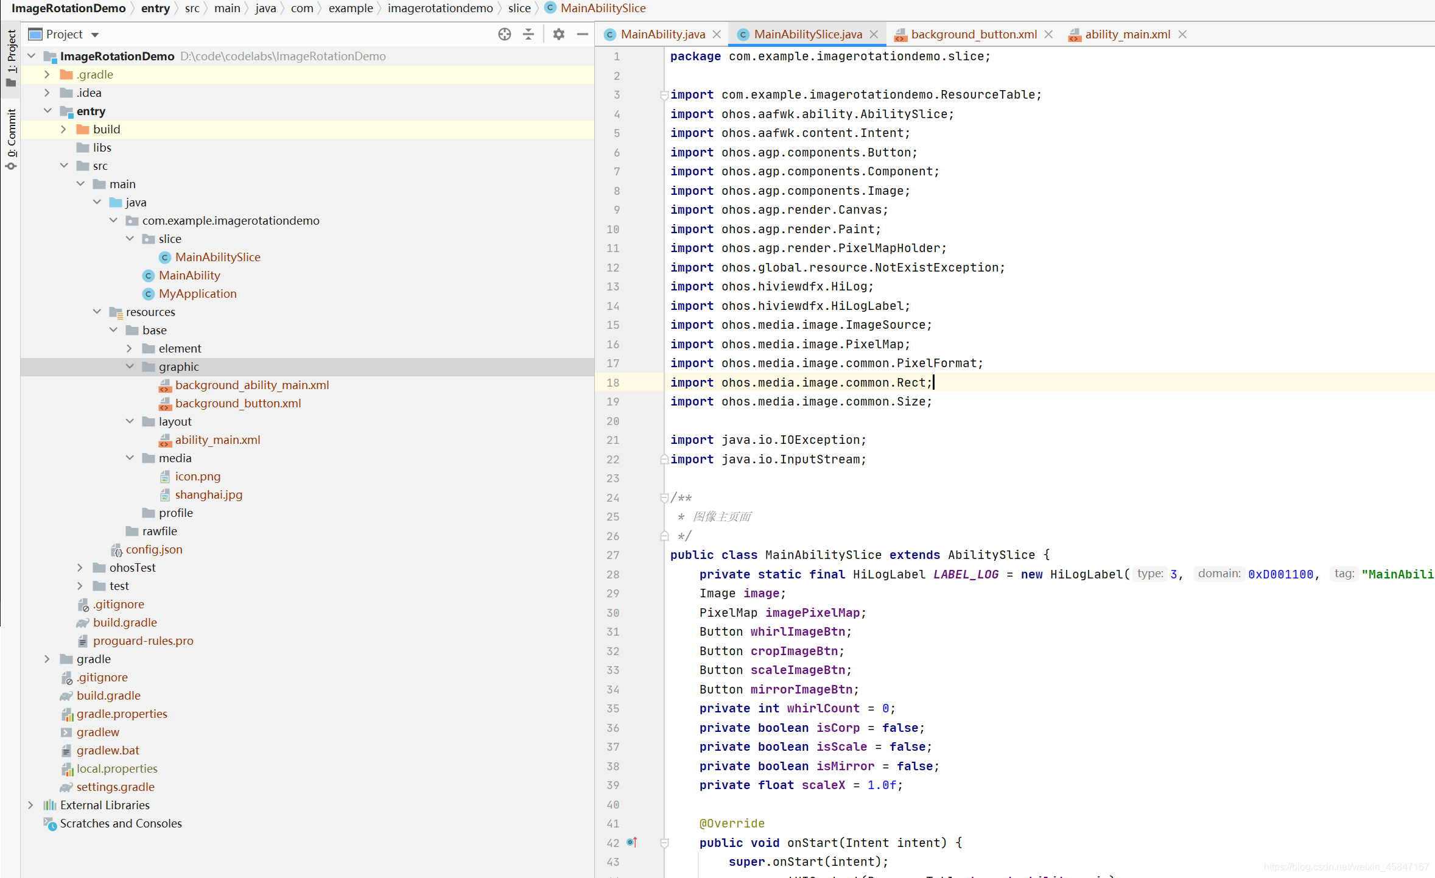Viewport: 1435px width, 878px height.
Task: Select entry build.gradle file icon
Action: point(83,623)
